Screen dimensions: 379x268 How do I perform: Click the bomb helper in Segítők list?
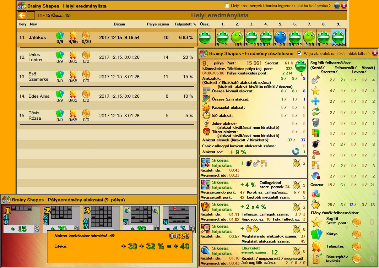[x=315, y=144]
